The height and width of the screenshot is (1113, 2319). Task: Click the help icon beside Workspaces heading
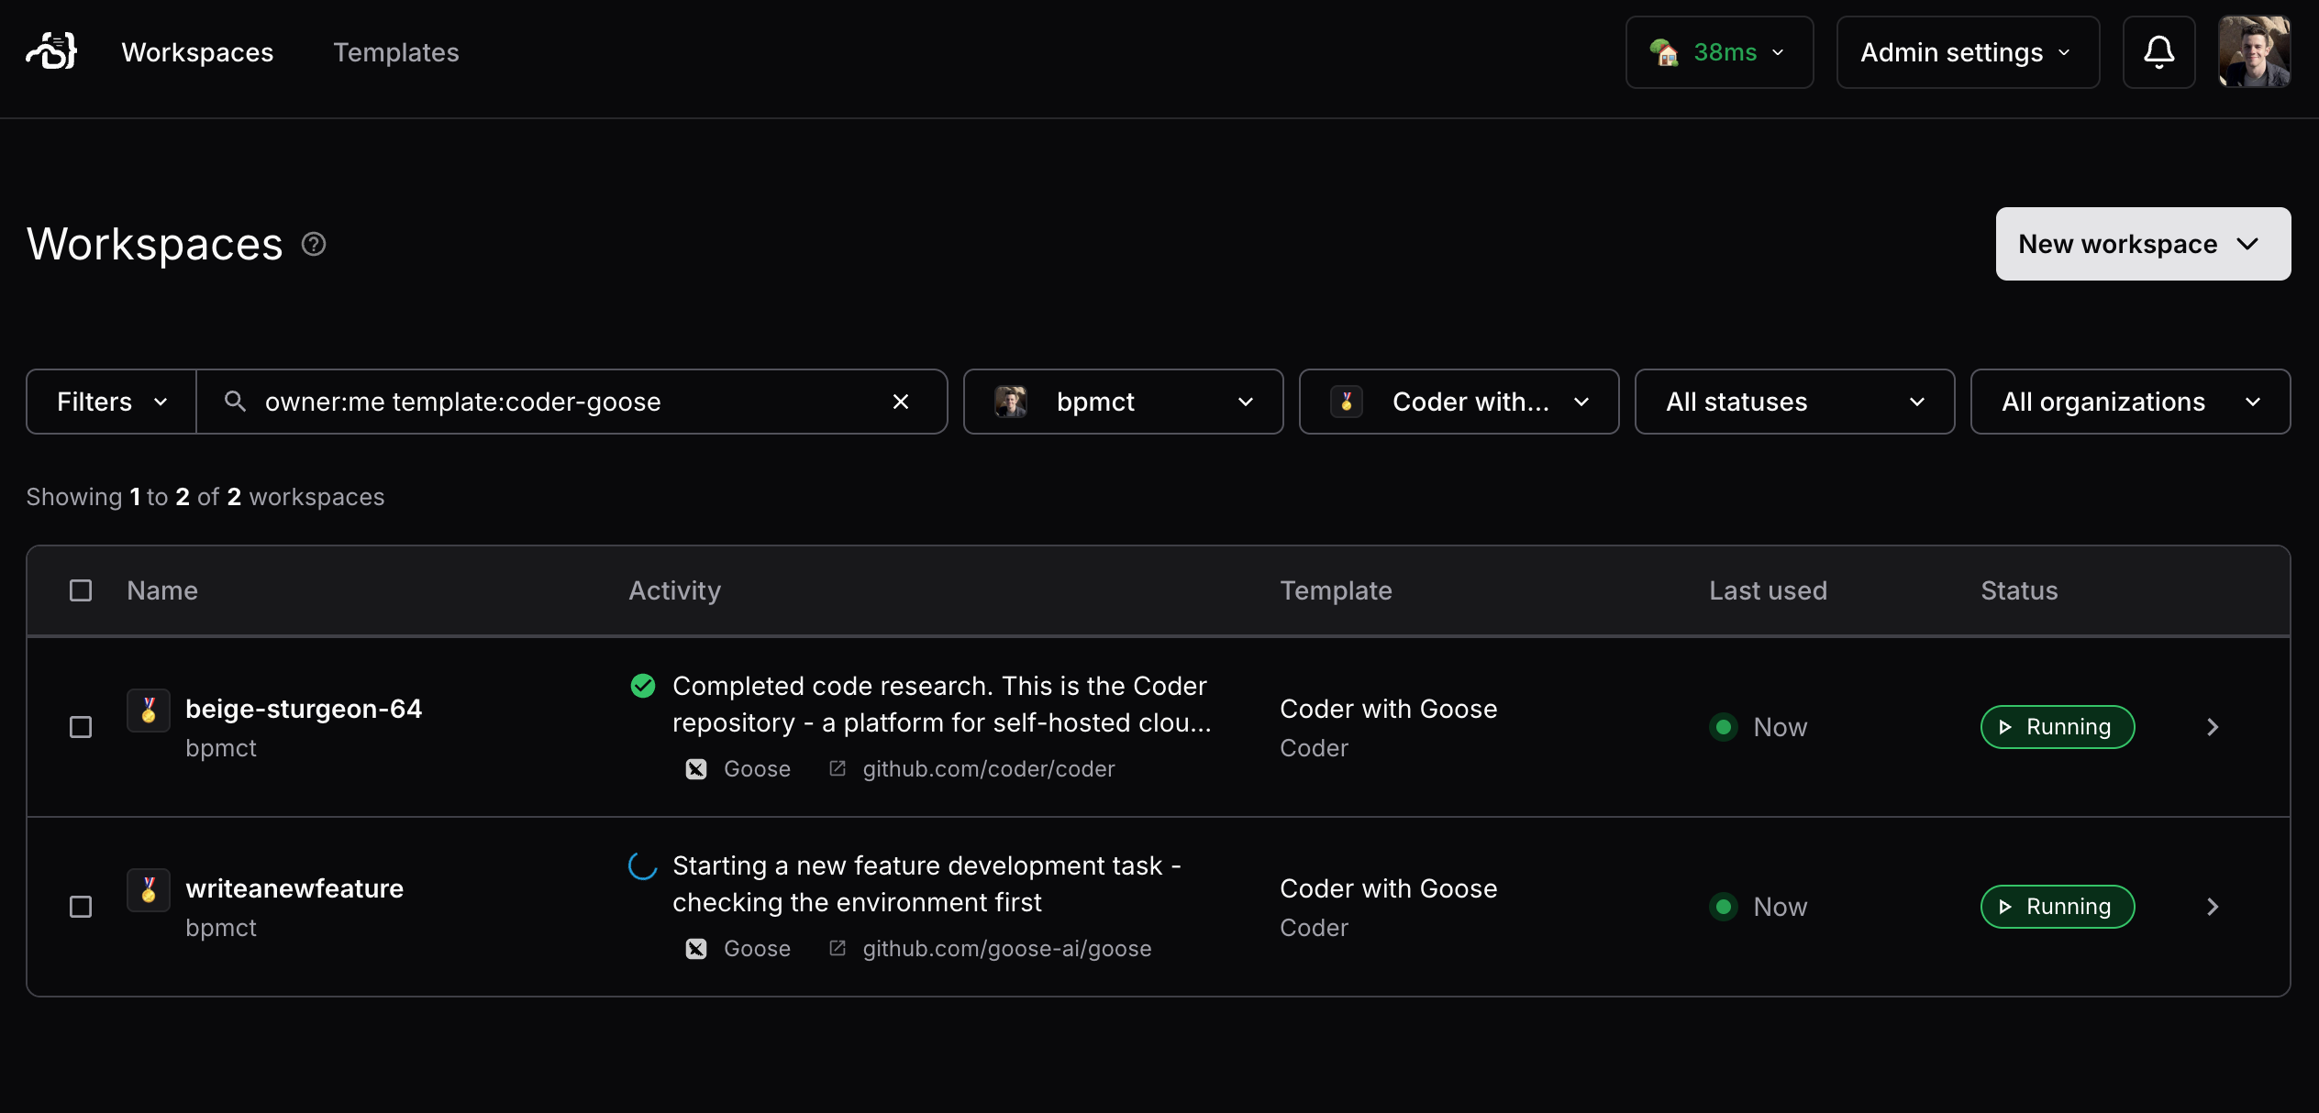point(313,243)
